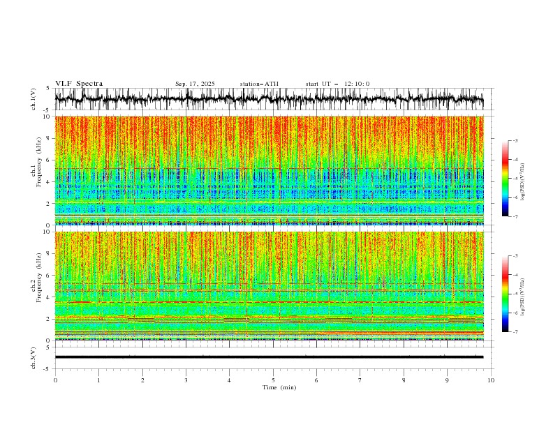This screenshot has height=427, width=553.
Task: Click time axis tick label "4"
Action: coord(229,380)
